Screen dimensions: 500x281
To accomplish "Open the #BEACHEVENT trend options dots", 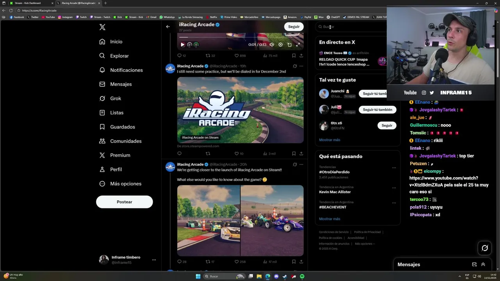I will (394, 203).
